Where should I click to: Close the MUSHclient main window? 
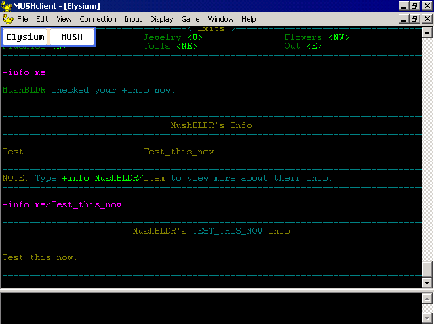coord(427,6)
